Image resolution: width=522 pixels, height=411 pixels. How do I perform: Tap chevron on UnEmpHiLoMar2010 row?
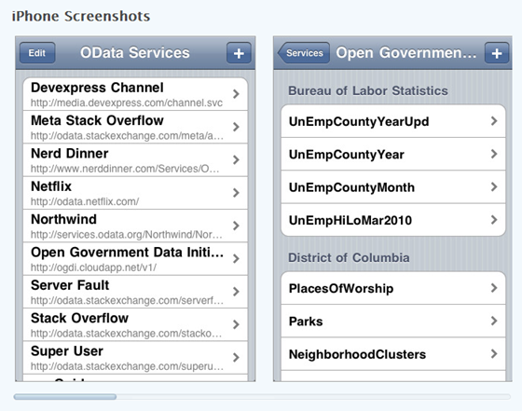pyautogui.click(x=494, y=220)
